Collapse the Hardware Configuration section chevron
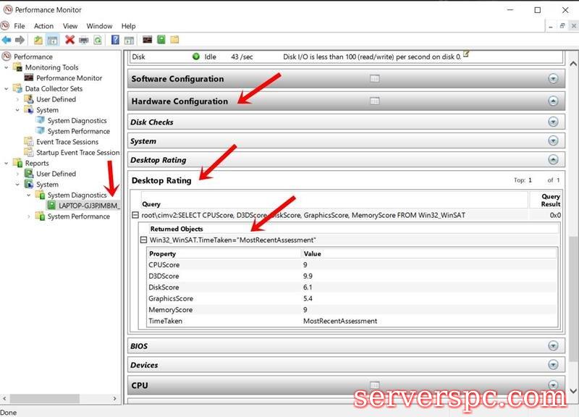Viewport: 579px width, 417px height. tap(554, 101)
